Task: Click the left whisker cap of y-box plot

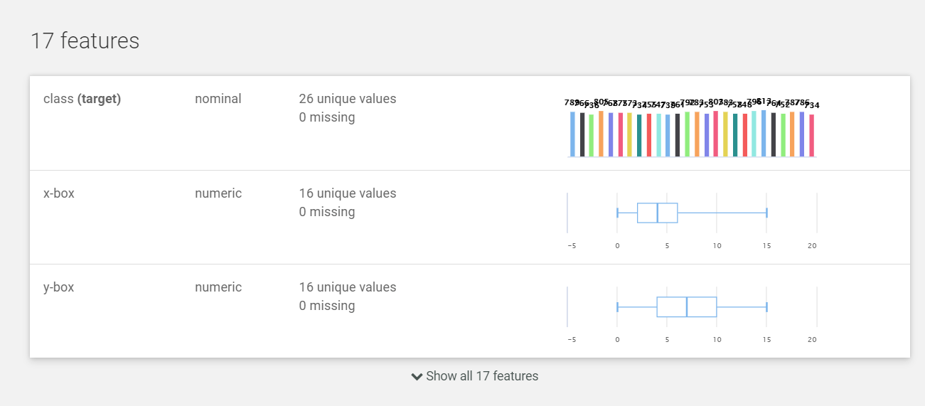Action: (x=617, y=306)
